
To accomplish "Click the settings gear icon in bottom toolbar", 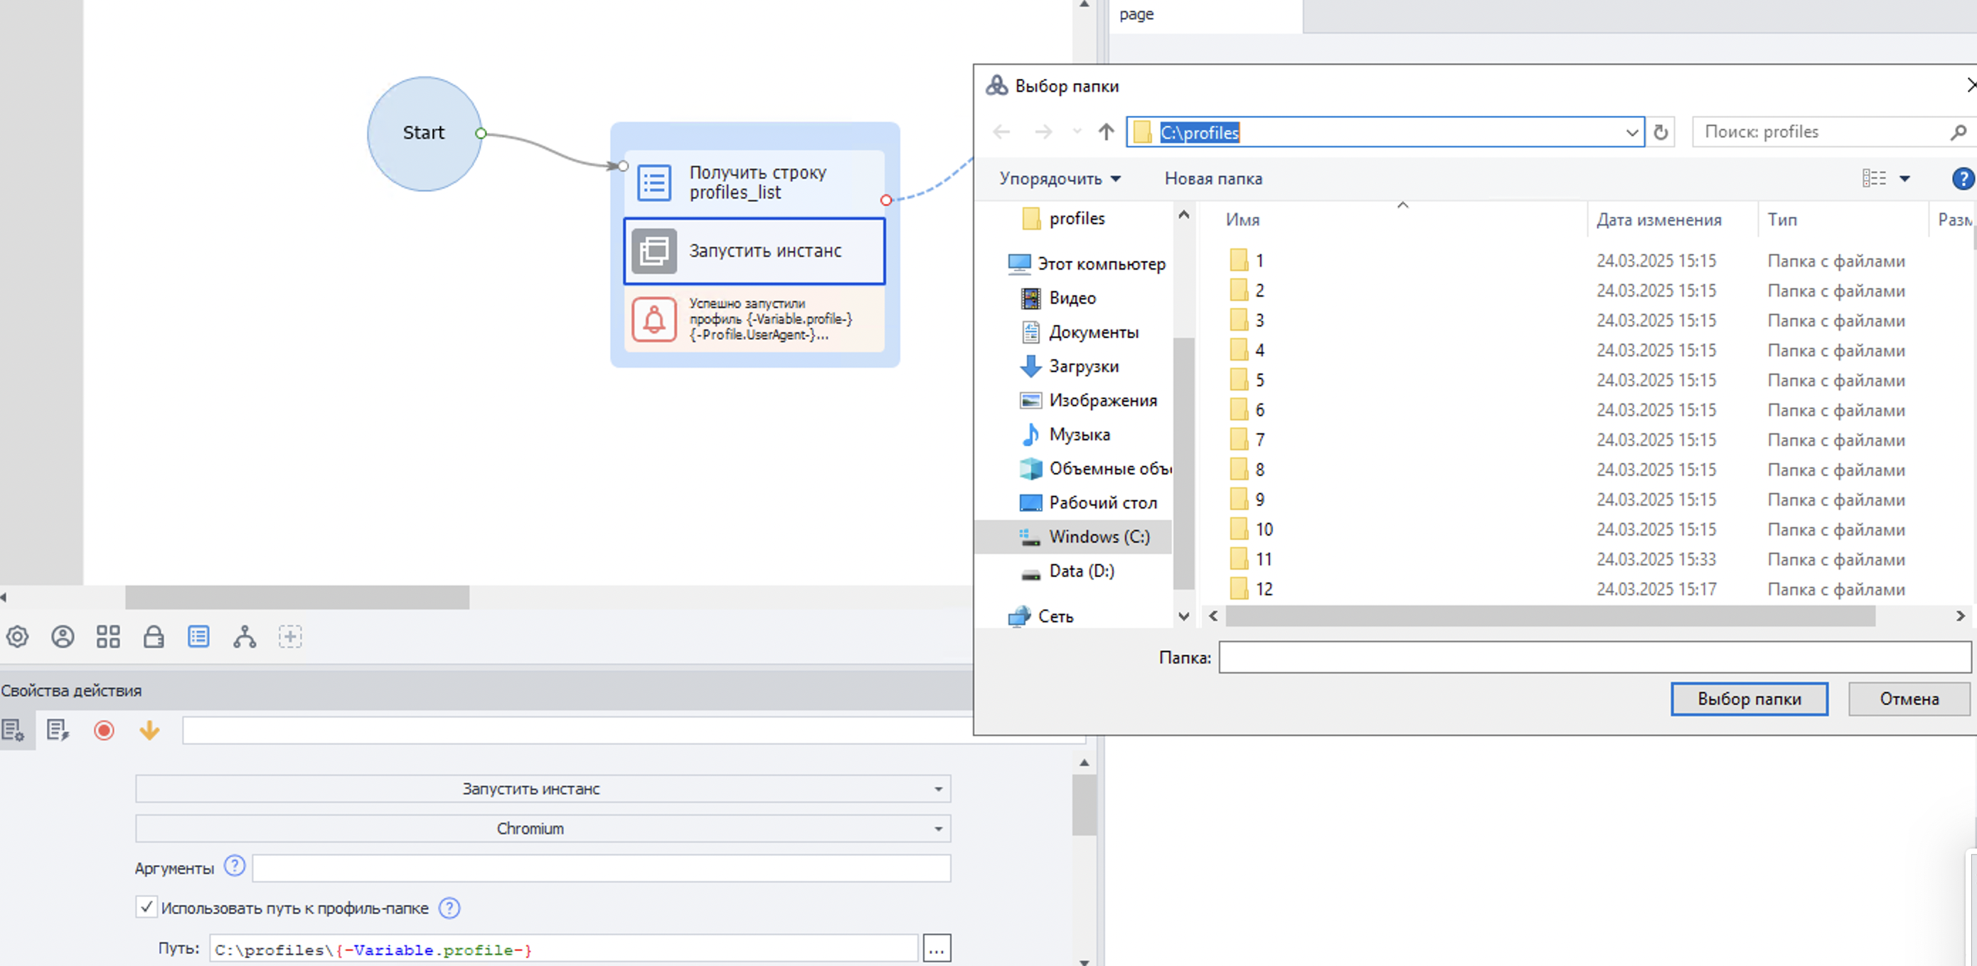I will 17,637.
